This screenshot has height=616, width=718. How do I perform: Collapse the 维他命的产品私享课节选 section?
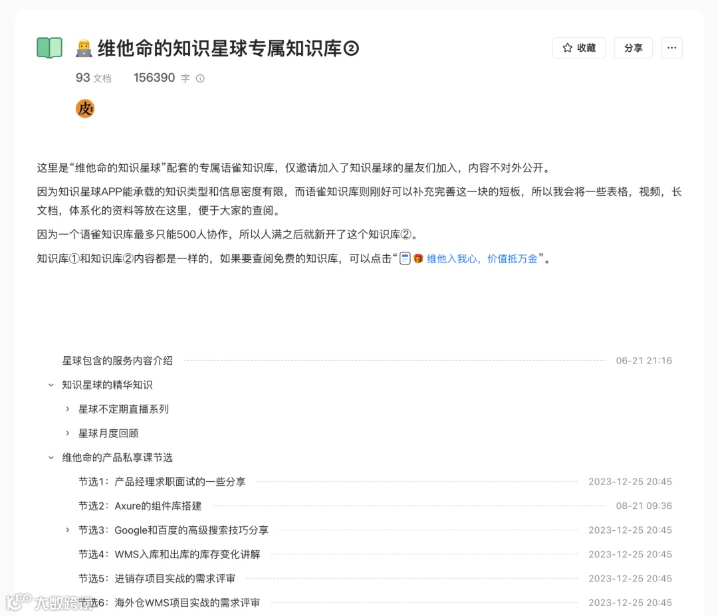coord(50,457)
